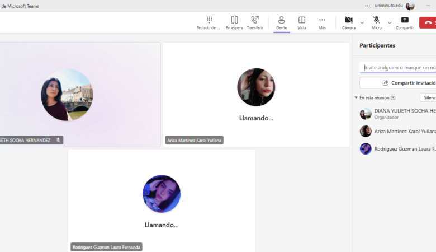Image resolution: width=436 pixels, height=252 pixels.
Task: Toggle the Gente participants panel
Action: [x=281, y=22]
